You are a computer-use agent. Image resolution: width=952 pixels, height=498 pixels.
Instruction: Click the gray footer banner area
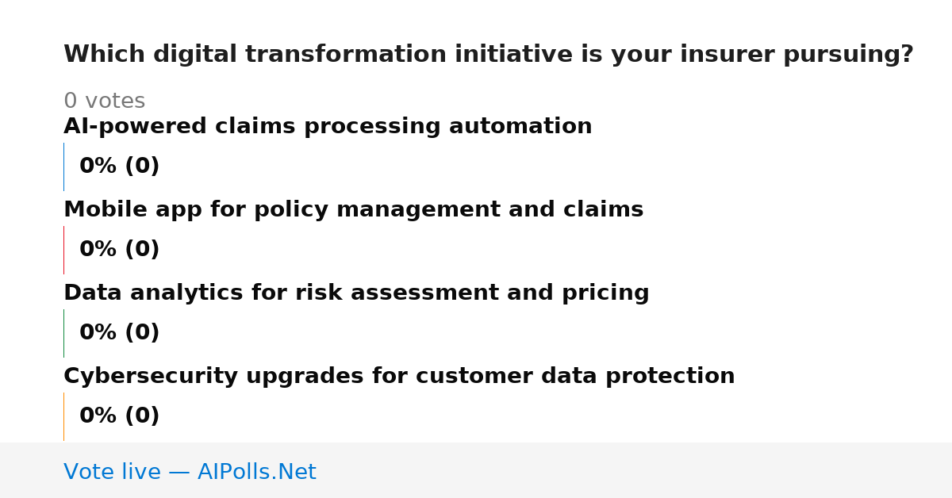pos(476,470)
